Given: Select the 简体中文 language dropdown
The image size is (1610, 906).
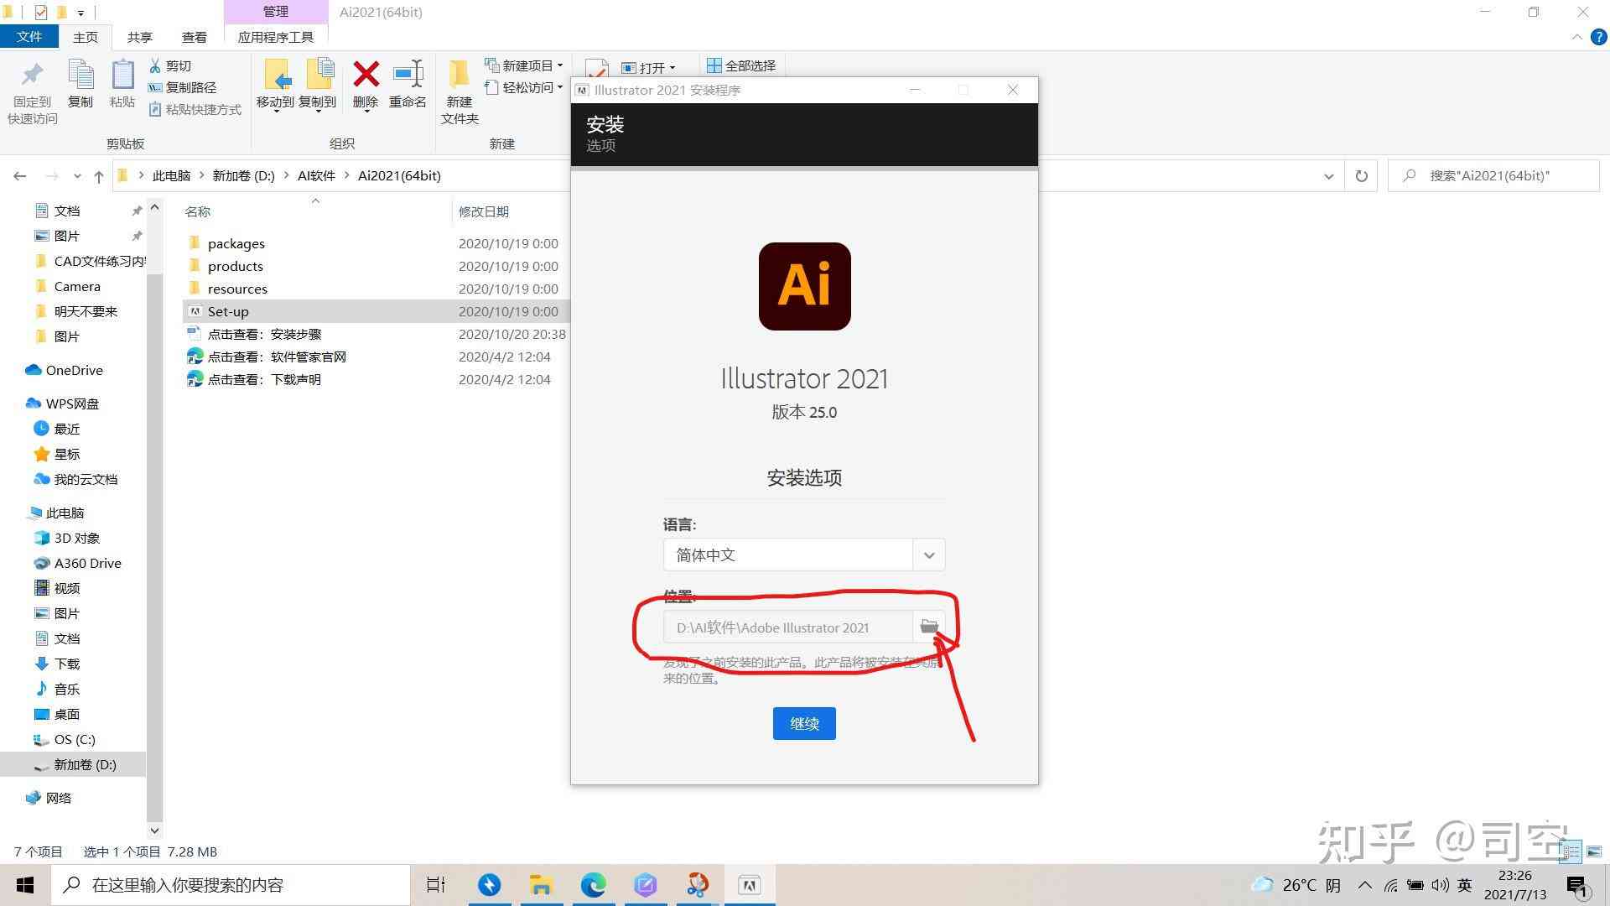Looking at the screenshot, I should pyautogui.click(x=805, y=555).
